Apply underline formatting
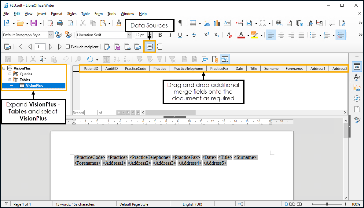Image resolution: width=364 pixels, height=208 pixels. coord(180,35)
